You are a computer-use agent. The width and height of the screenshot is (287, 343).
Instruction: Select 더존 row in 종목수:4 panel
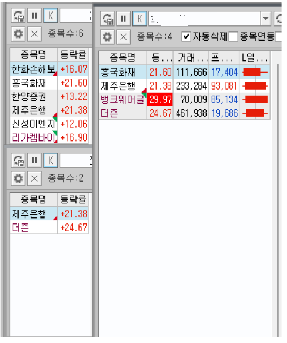(184, 113)
